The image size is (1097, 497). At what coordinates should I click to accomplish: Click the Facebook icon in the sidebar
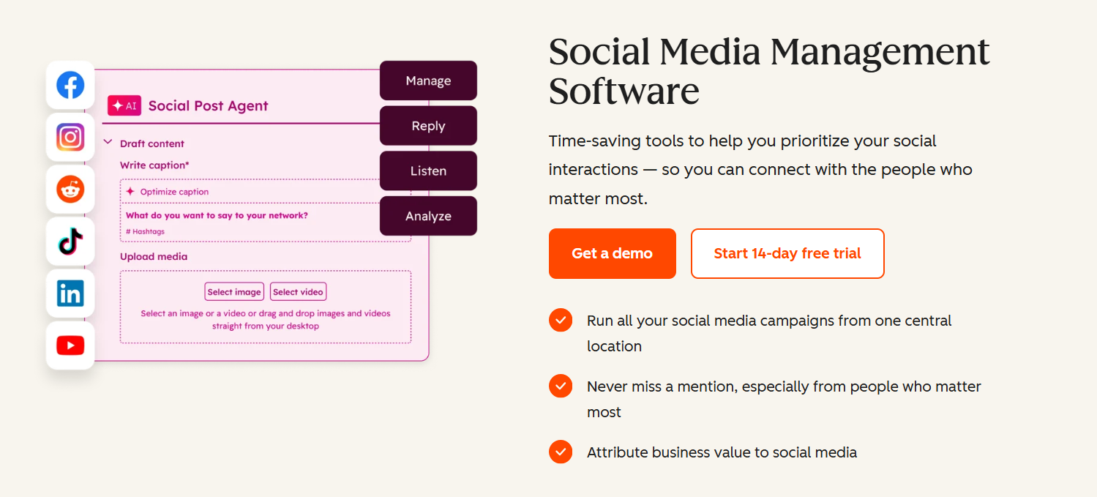pos(70,84)
